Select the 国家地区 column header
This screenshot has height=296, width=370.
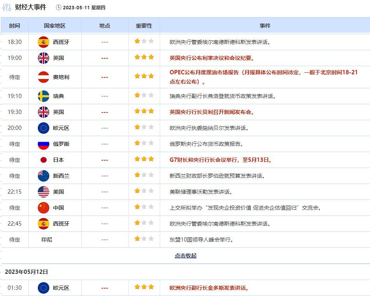tap(55, 26)
